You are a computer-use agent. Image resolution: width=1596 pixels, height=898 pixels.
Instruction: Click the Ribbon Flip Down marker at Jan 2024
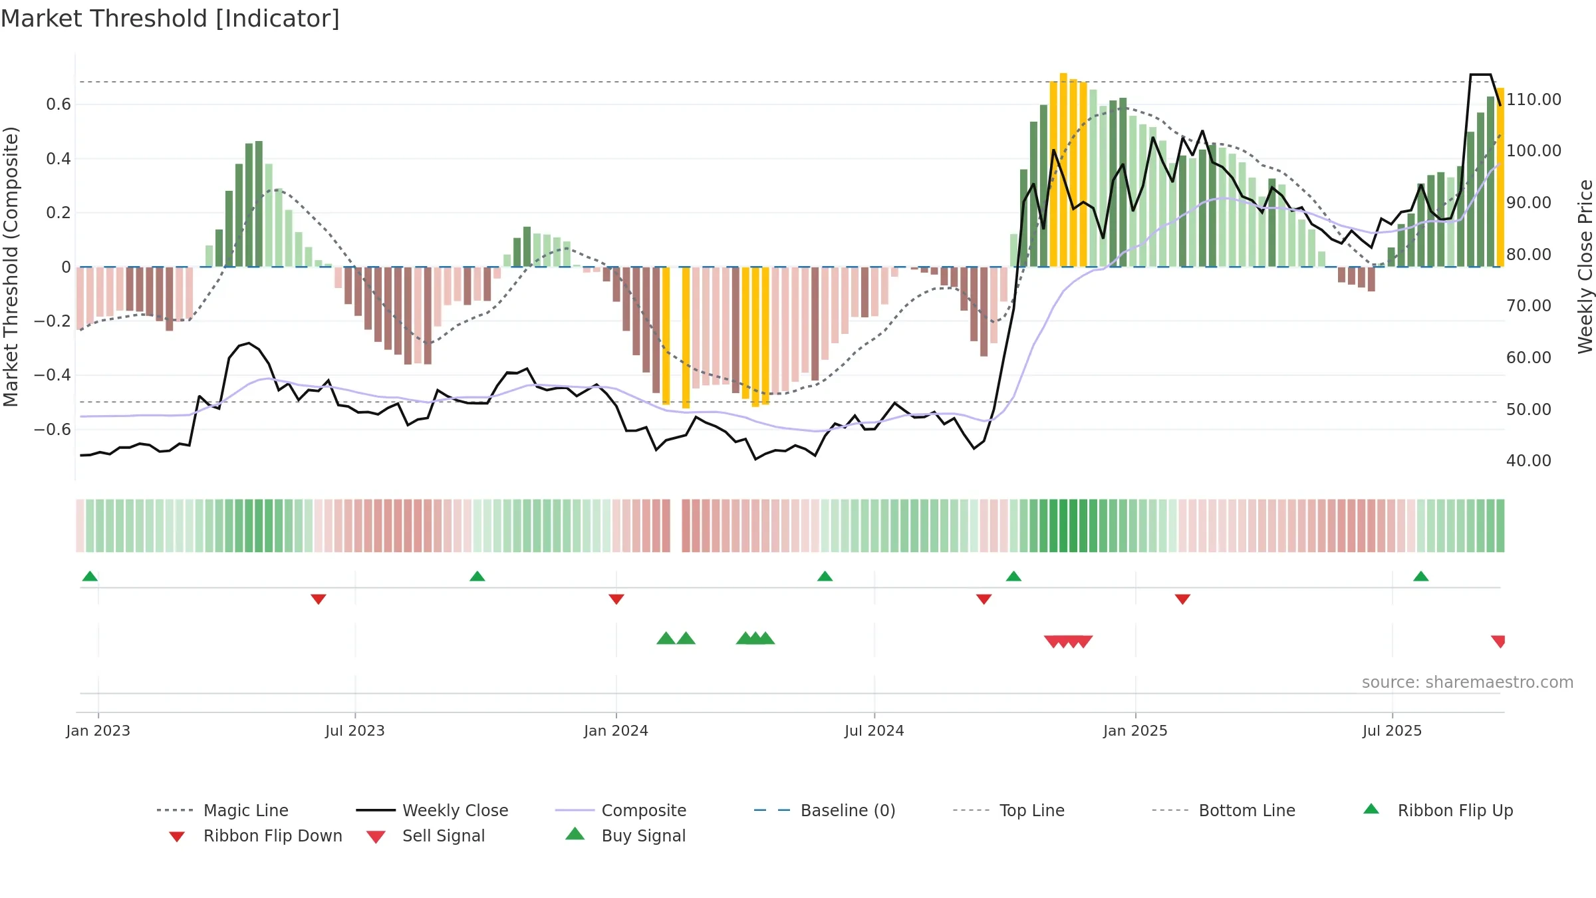[616, 599]
